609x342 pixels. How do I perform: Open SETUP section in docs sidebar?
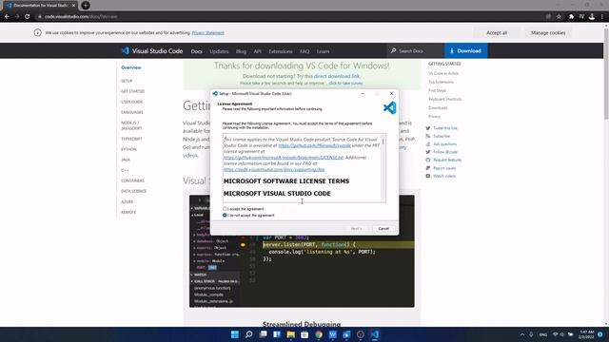coord(127,81)
